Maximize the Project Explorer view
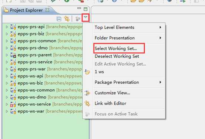 [x=85, y=9]
